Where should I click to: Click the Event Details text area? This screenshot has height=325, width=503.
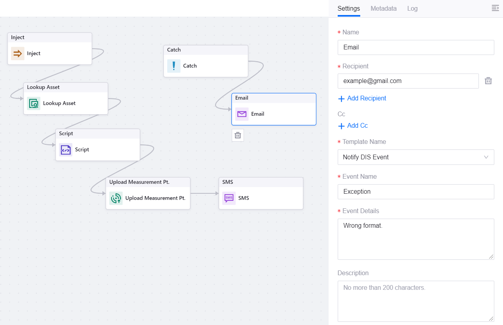(416, 239)
